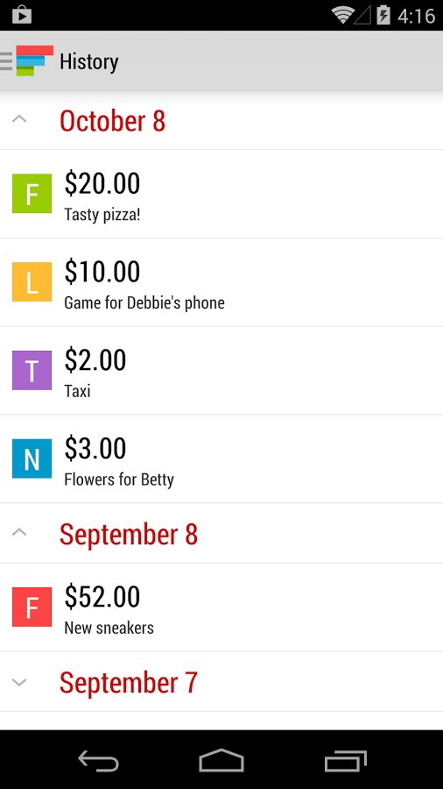Tap the yellow L category icon
This screenshot has height=789, width=443.
32,281
